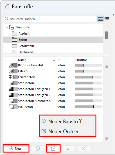Click grid hatch icon of Fertigteil 1
The height and width of the screenshot is (155, 115).
(x=11, y=89)
